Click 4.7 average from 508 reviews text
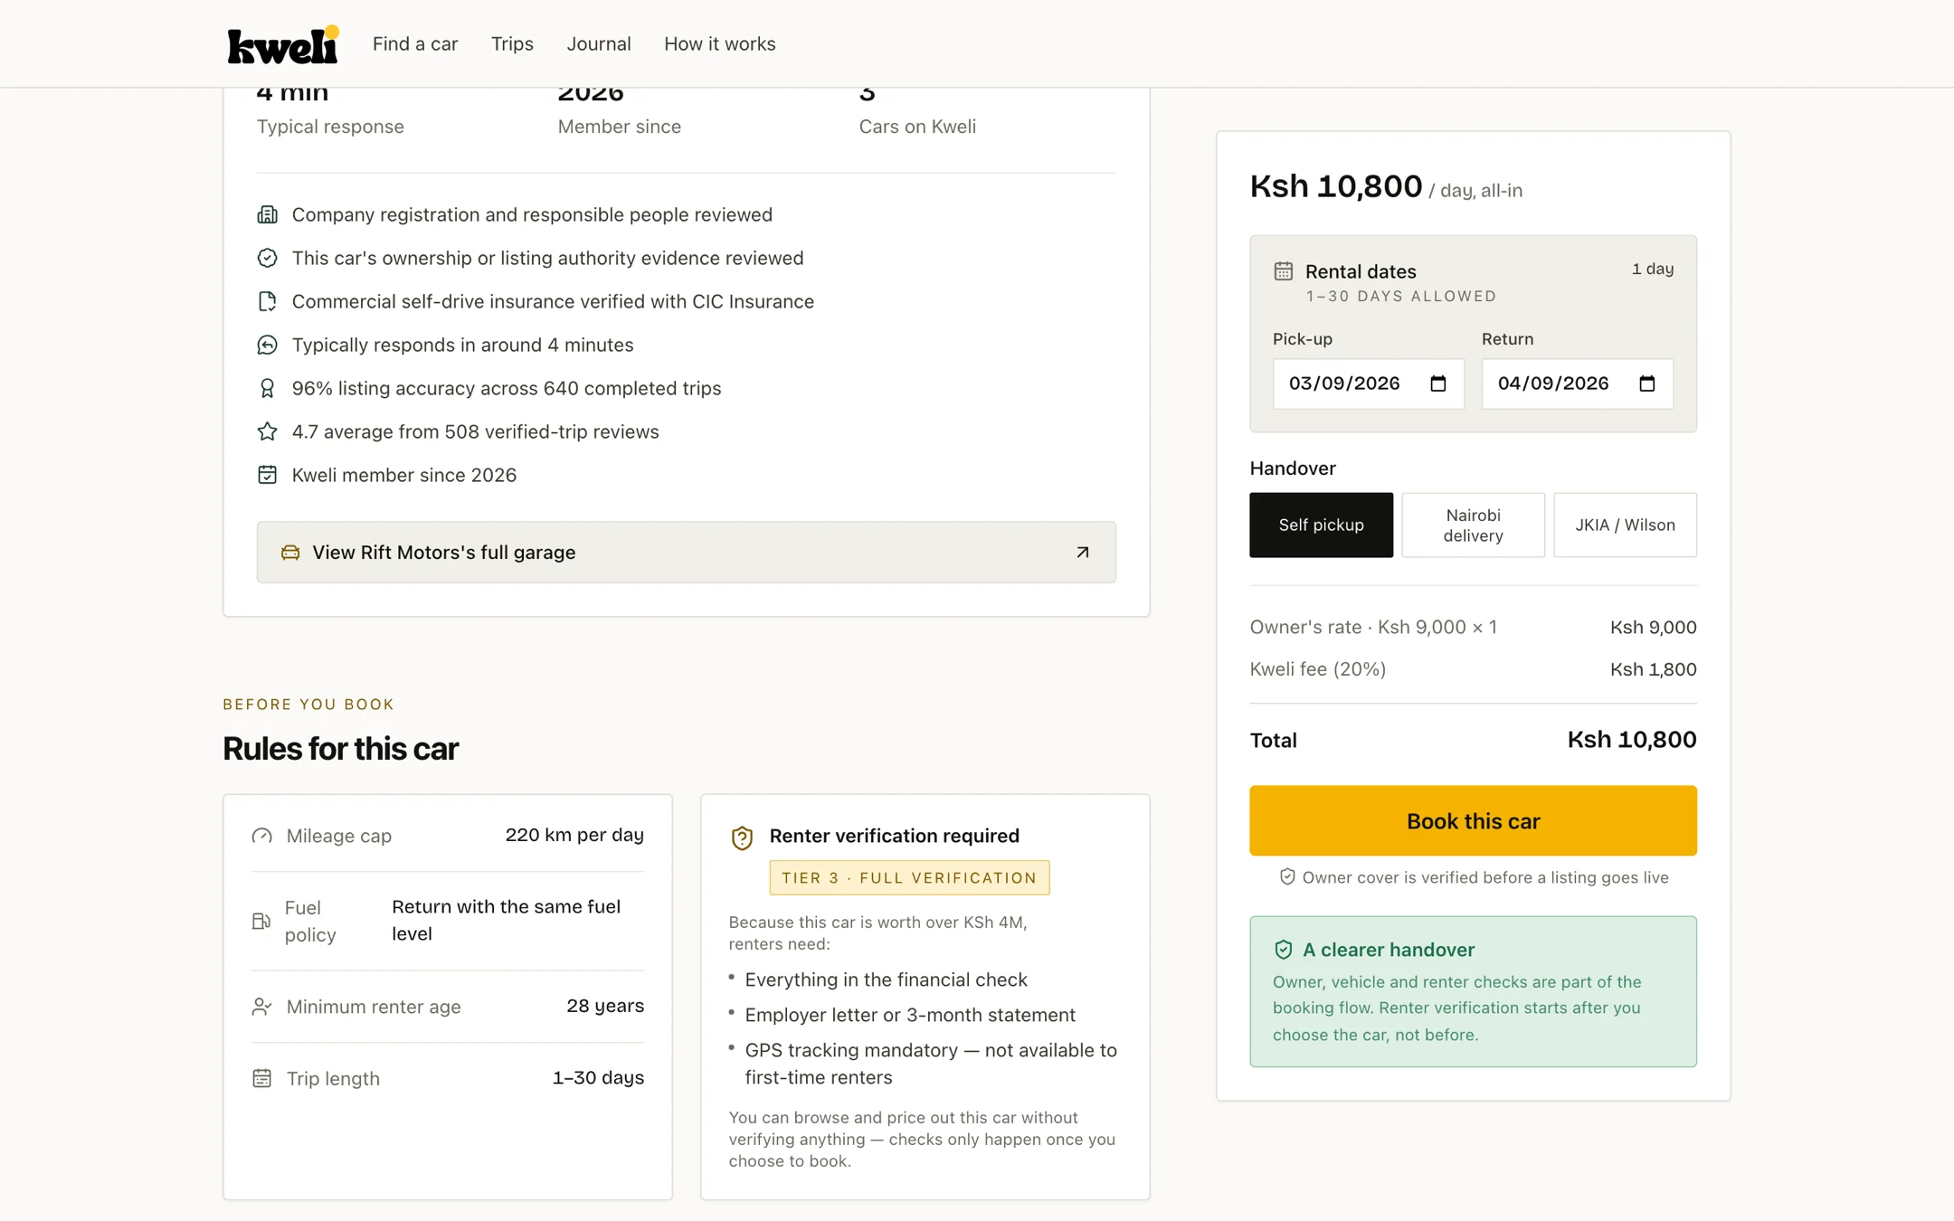Image resolution: width=1954 pixels, height=1221 pixels. click(475, 431)
